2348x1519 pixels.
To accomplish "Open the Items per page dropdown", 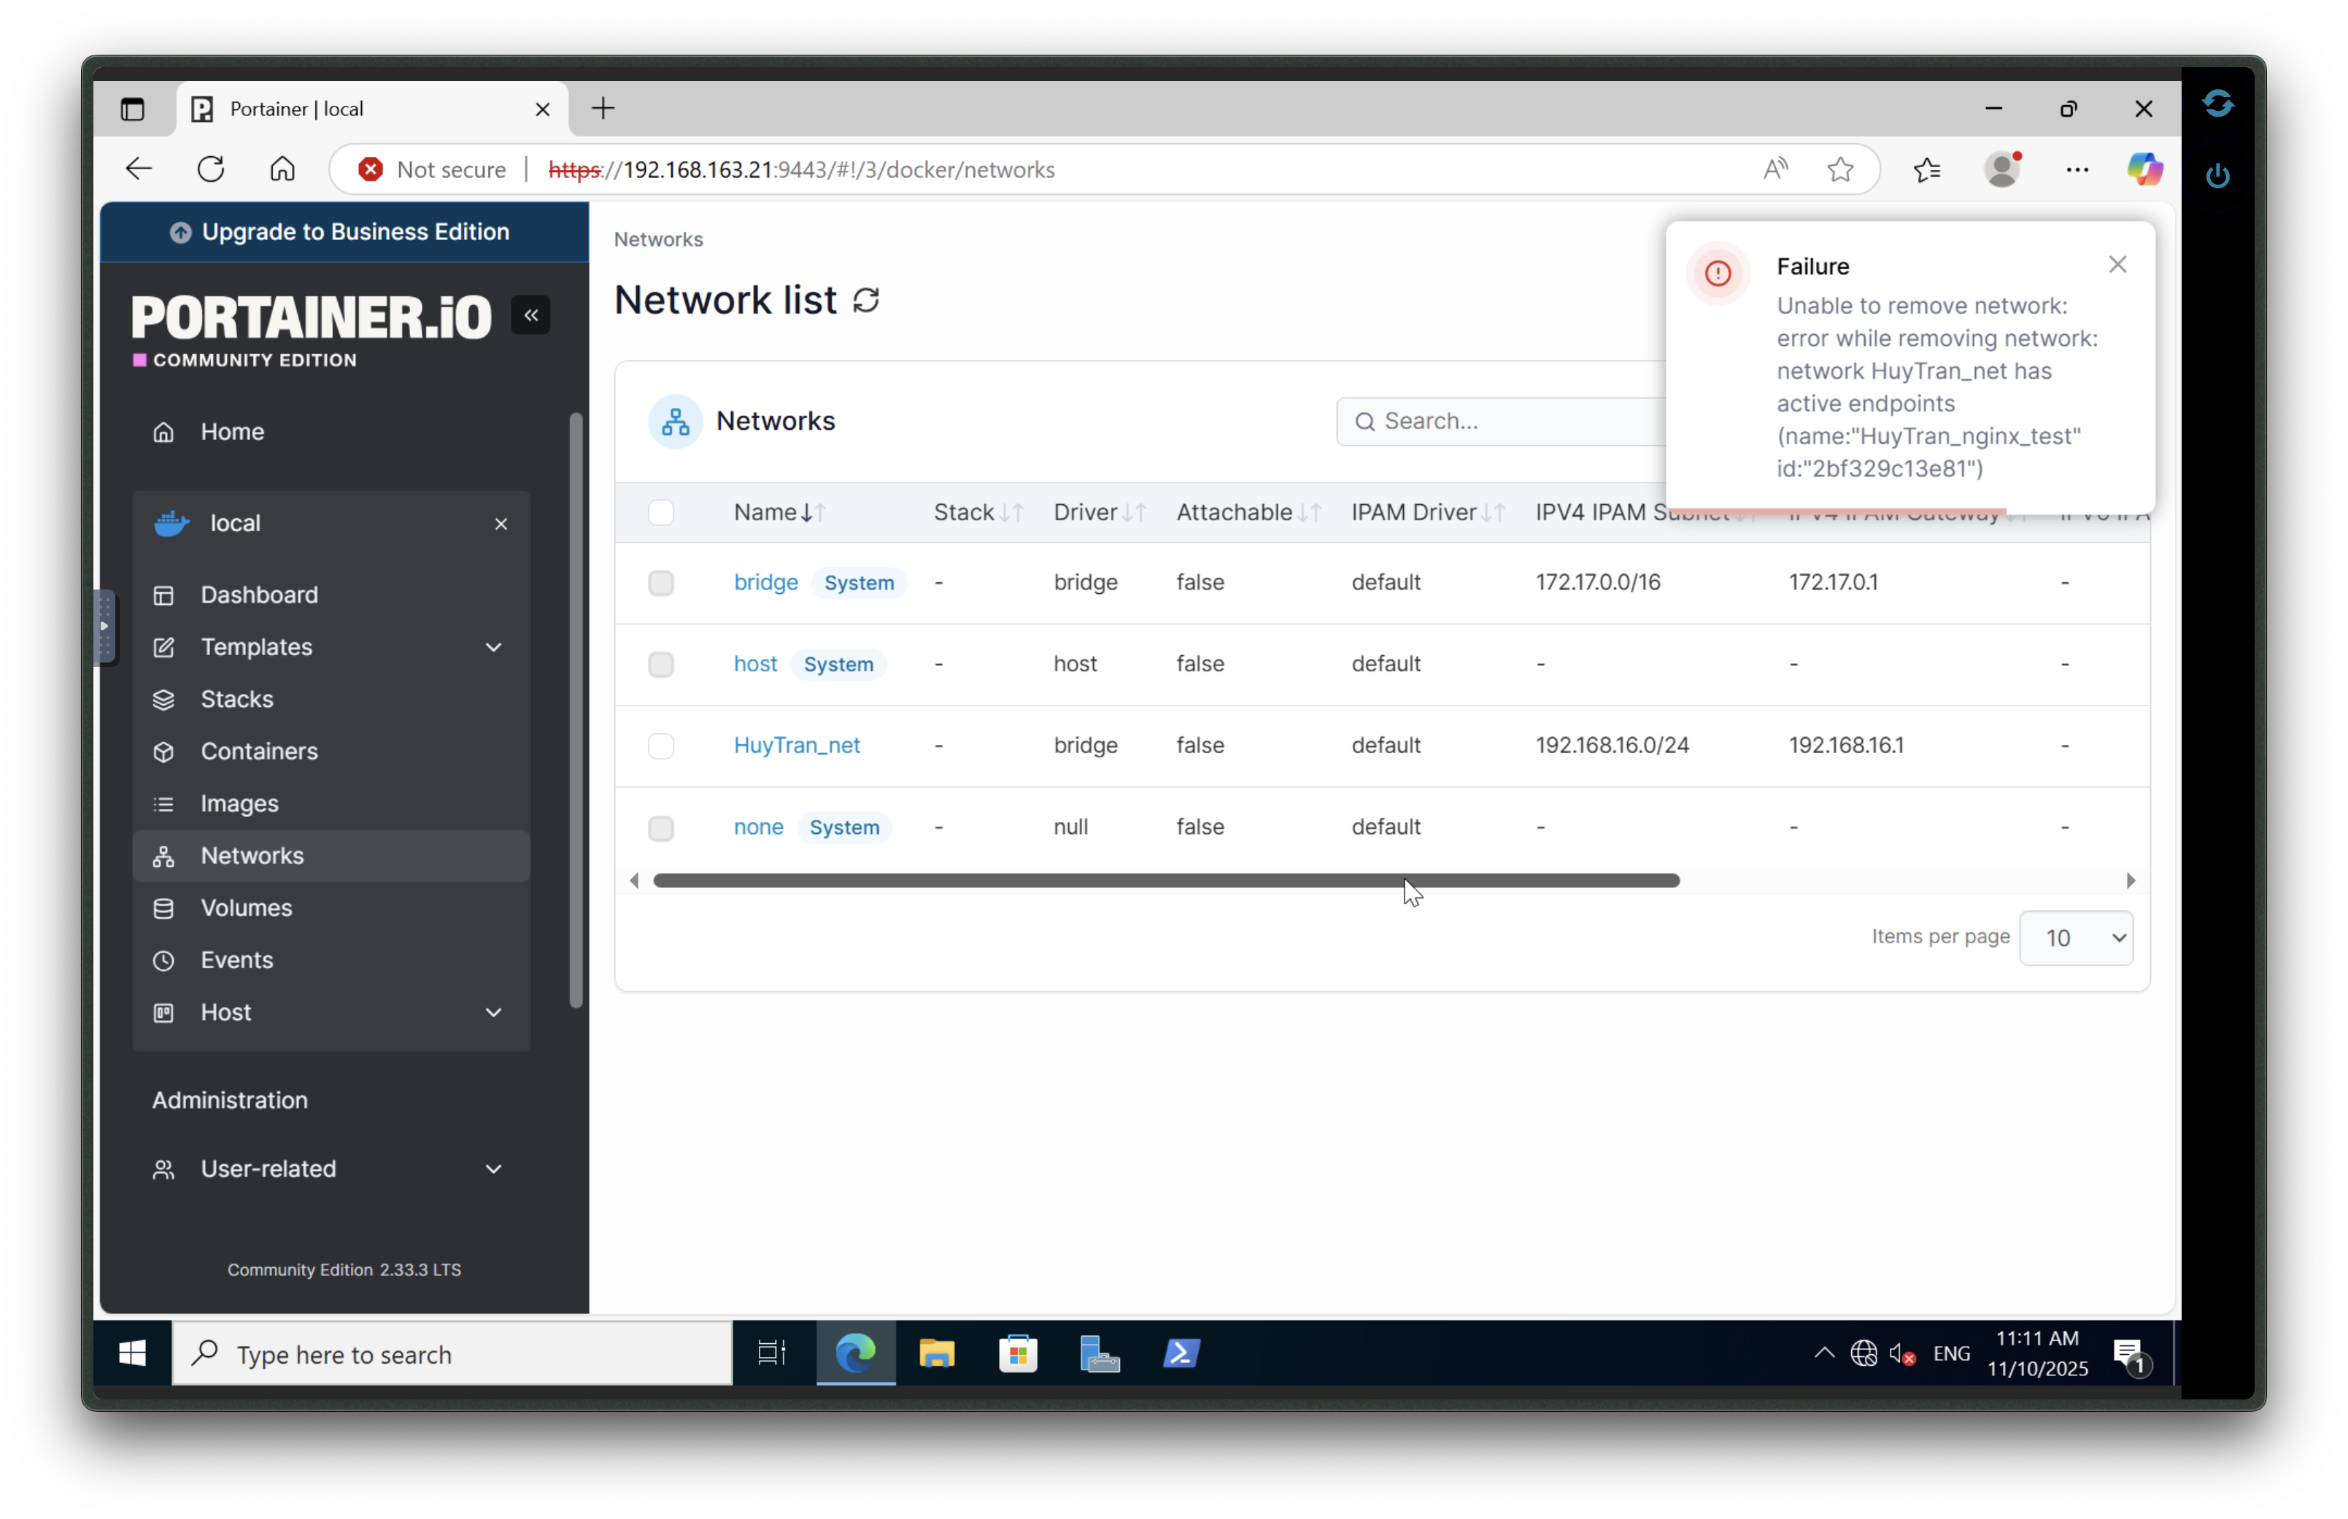I will pyautogui.click(x=2075, y=937).
